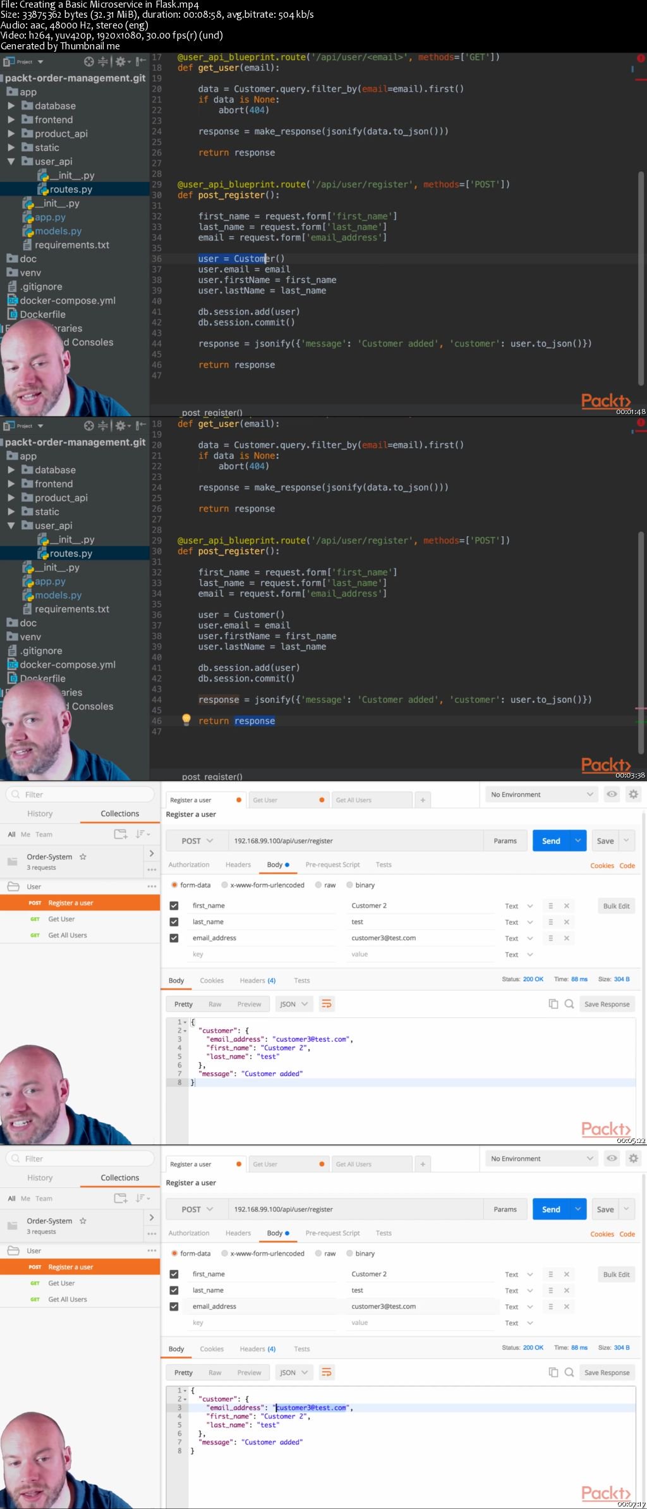
Task: Open Postman settings gear in 00:05:22 frame
Action: click(x=634, y=794)
